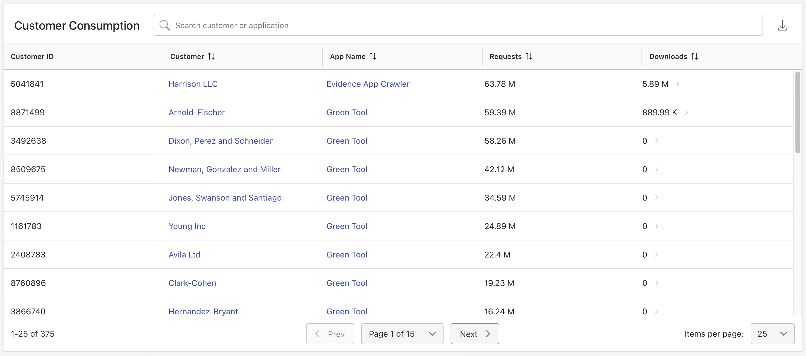Sort by Customer column arrows
Image resolution: width=806 pixels, height=356 pixels.
pos(211,56)
